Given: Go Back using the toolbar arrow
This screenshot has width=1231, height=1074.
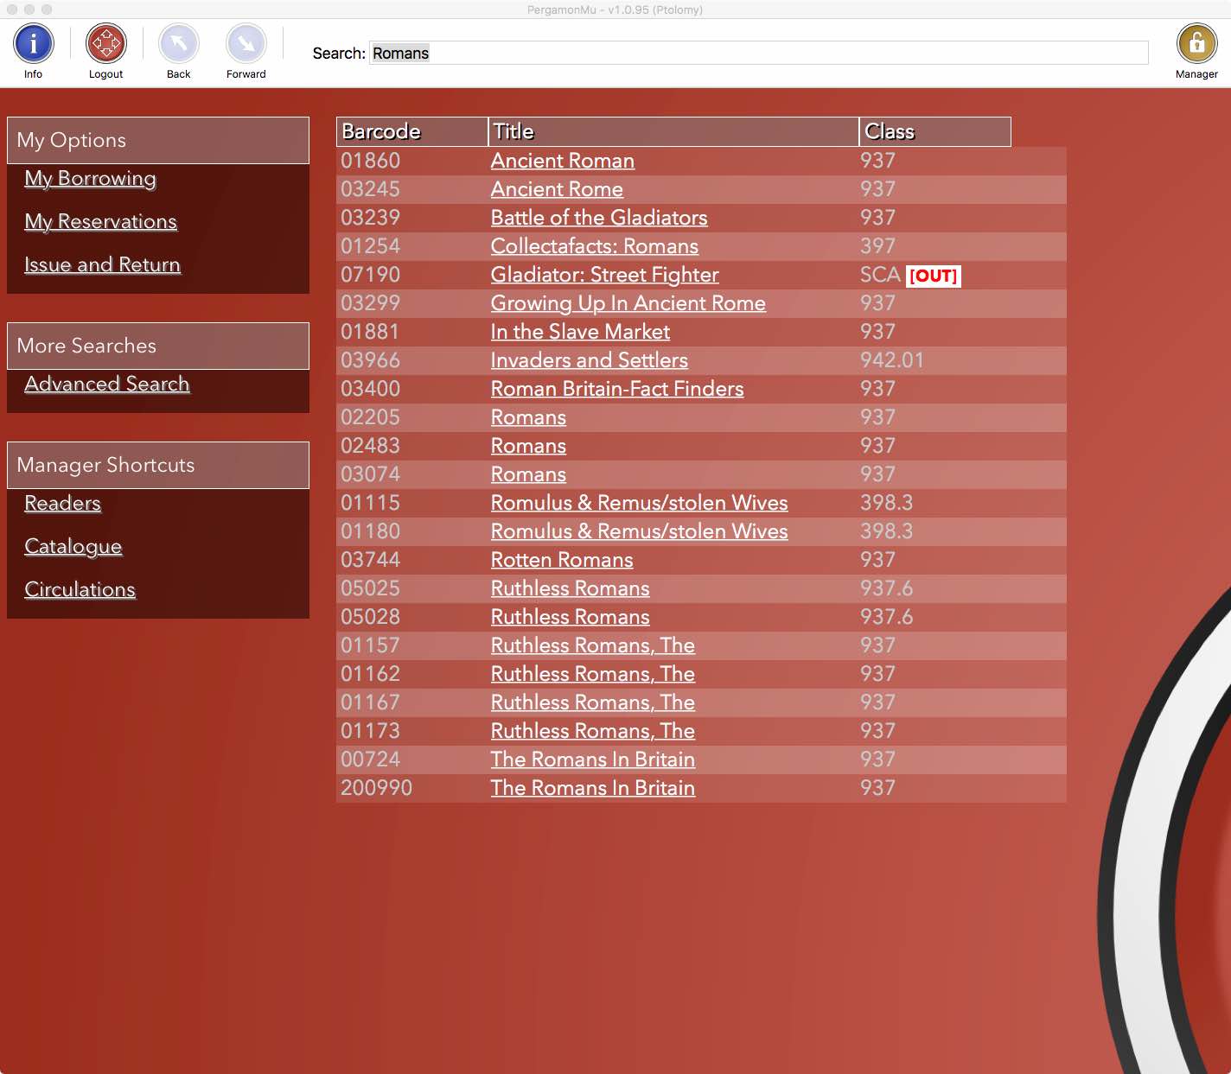Looking at the screenshot, I should click(179, 43).
